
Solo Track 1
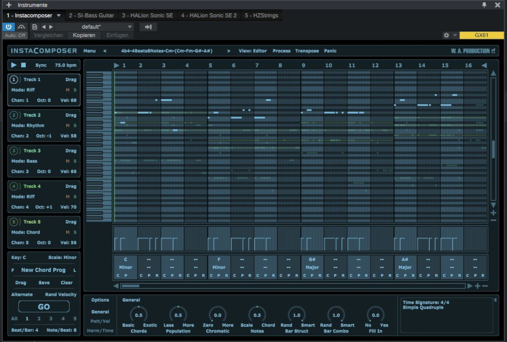coord(75,90)
